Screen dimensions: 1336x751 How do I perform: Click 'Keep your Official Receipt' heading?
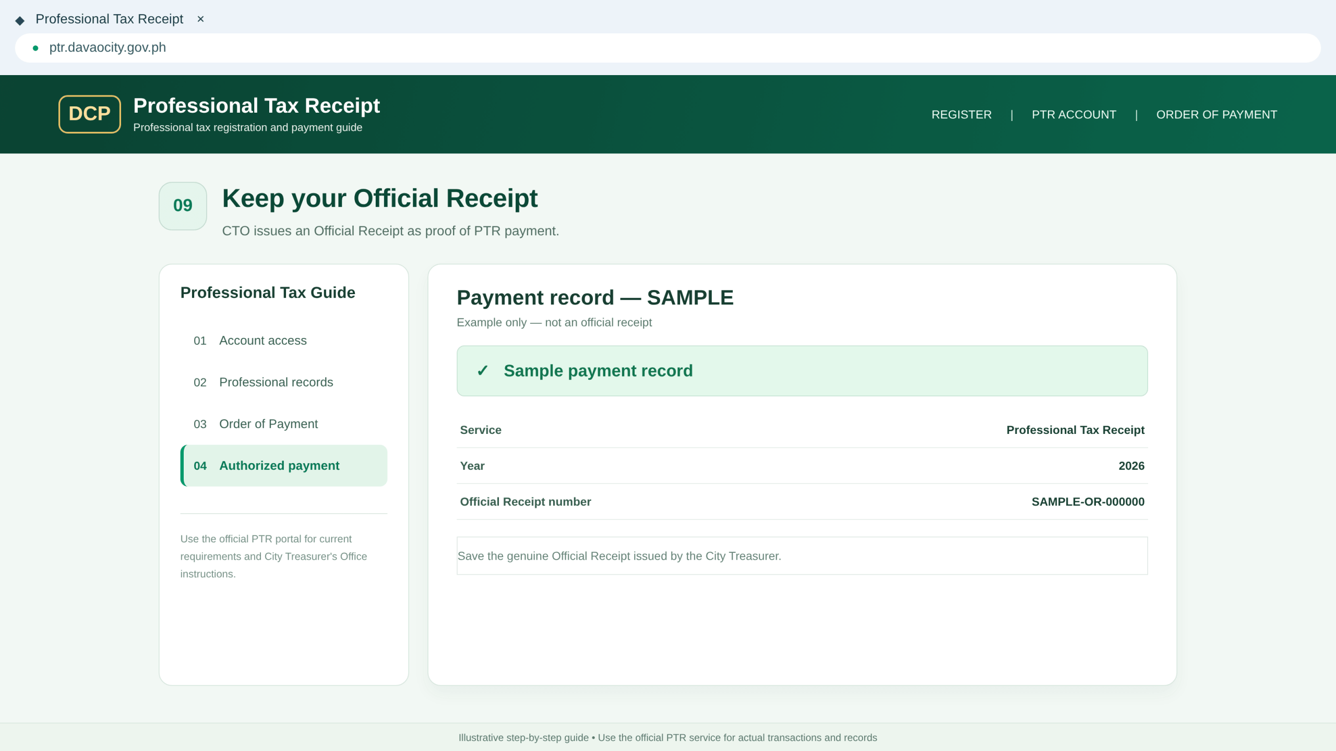click(379, 199)
